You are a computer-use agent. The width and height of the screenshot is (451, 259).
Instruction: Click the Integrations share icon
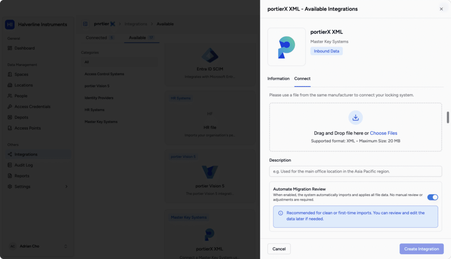click(10, 154)
